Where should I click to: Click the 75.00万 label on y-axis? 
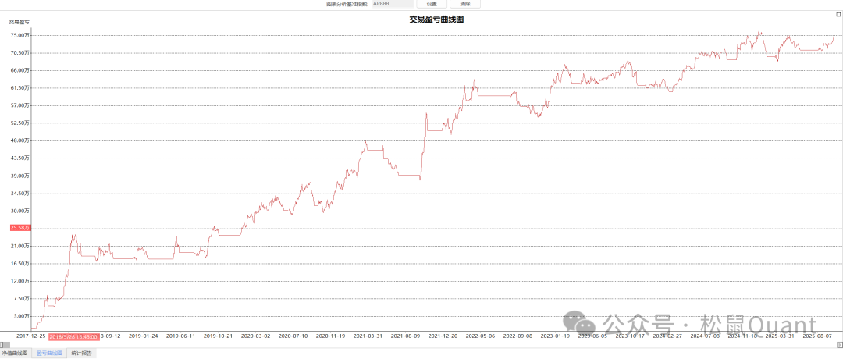pyautogui.click(x=20, y=35)
